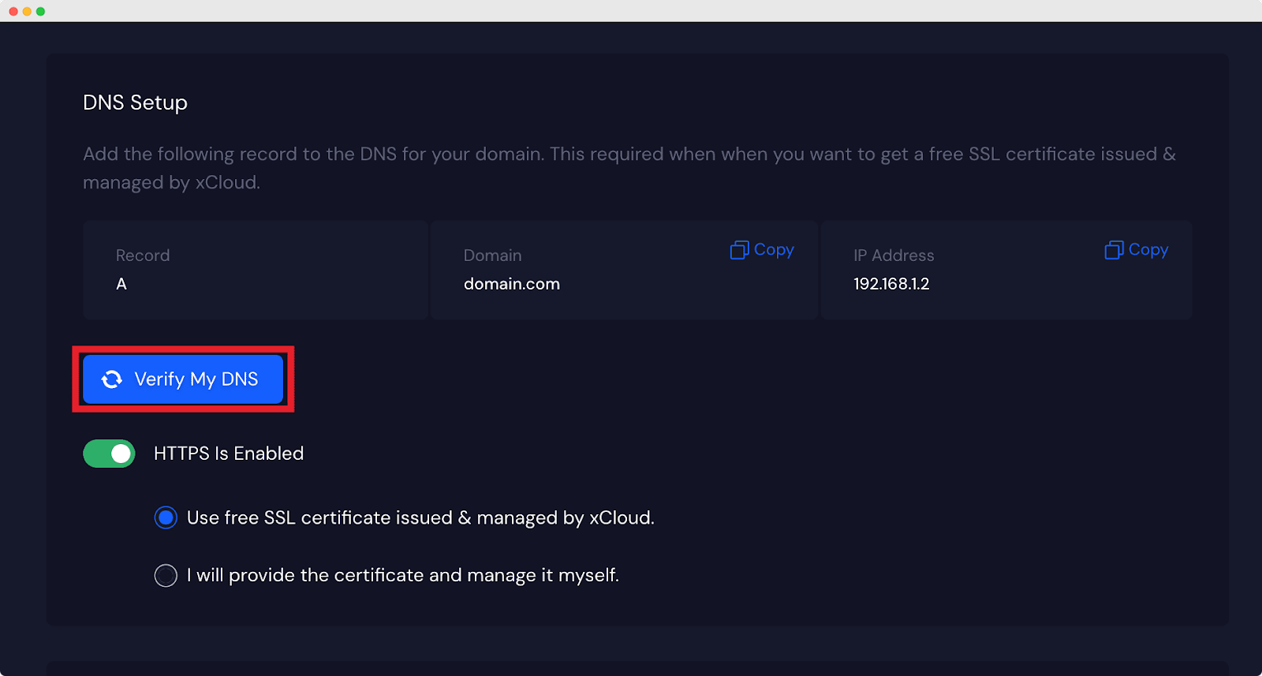
Task: Maximize the window with green button
Action: (40, 11)
